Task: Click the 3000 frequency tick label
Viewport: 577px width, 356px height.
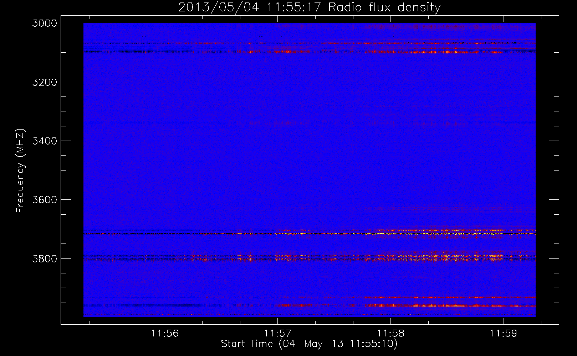Action: (45, 23)
